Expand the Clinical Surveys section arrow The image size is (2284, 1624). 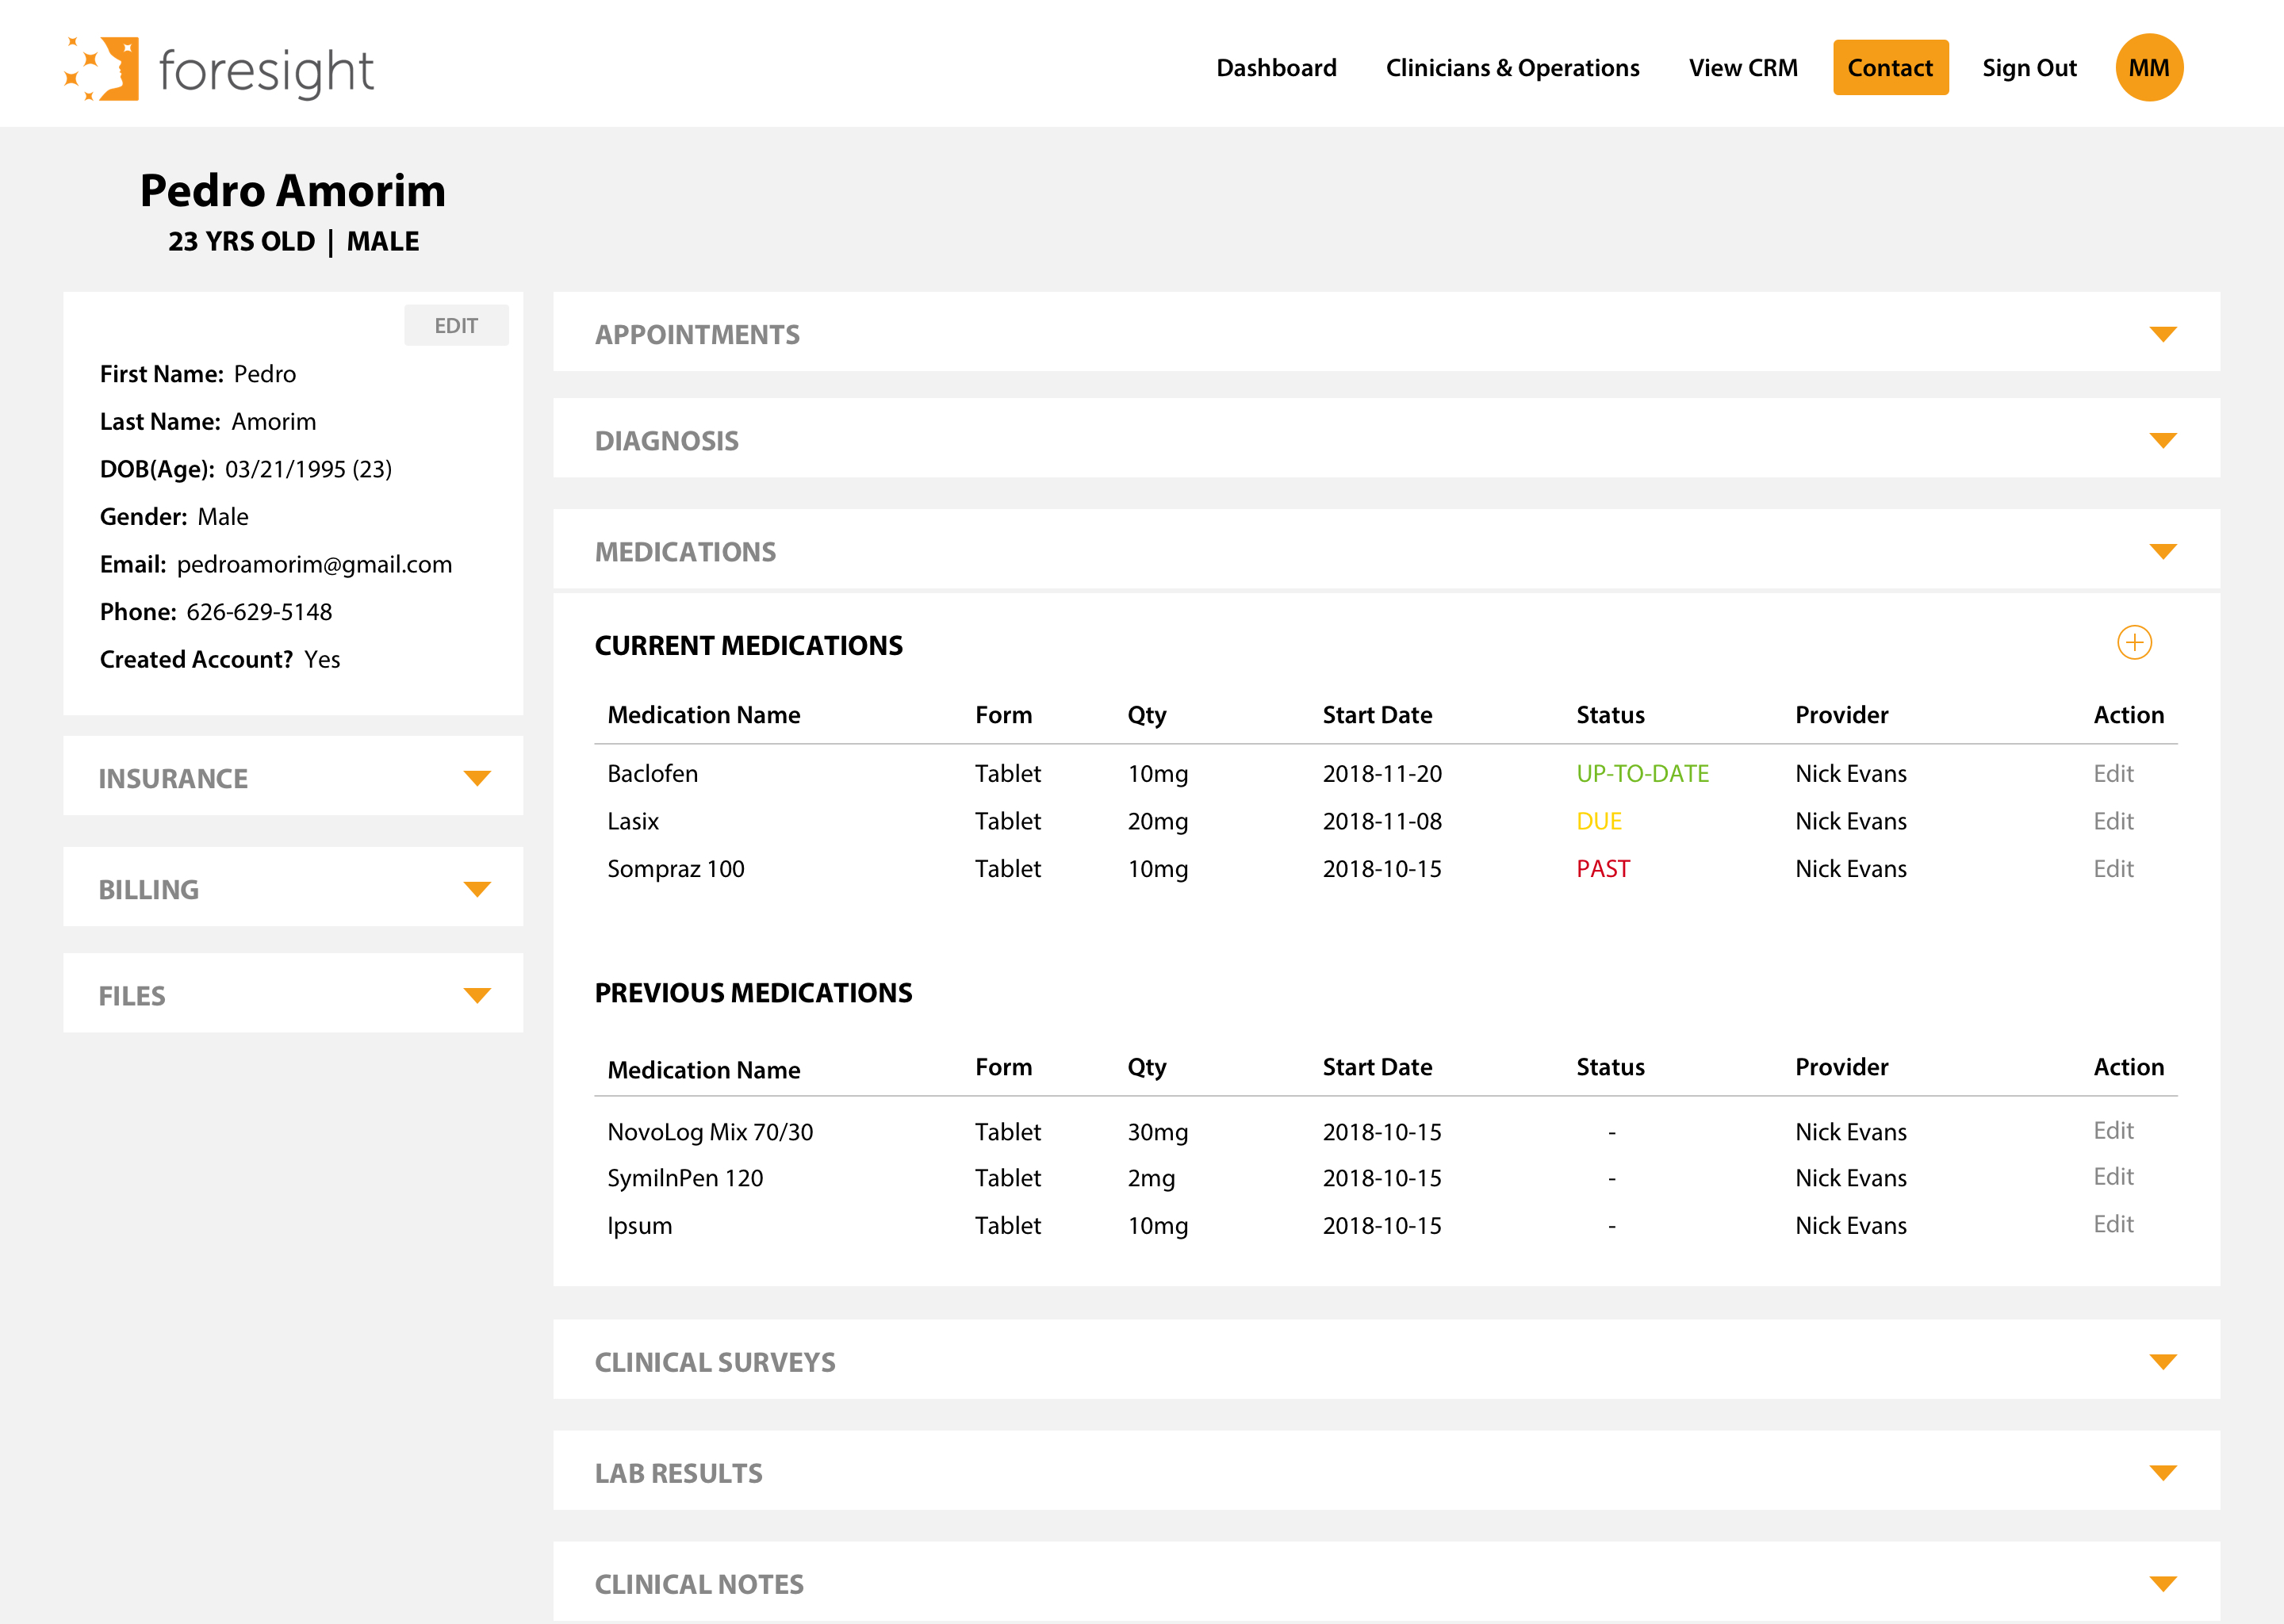point(2162,1361)
